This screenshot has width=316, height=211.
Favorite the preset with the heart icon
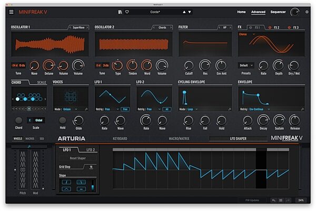pos(127,12)
